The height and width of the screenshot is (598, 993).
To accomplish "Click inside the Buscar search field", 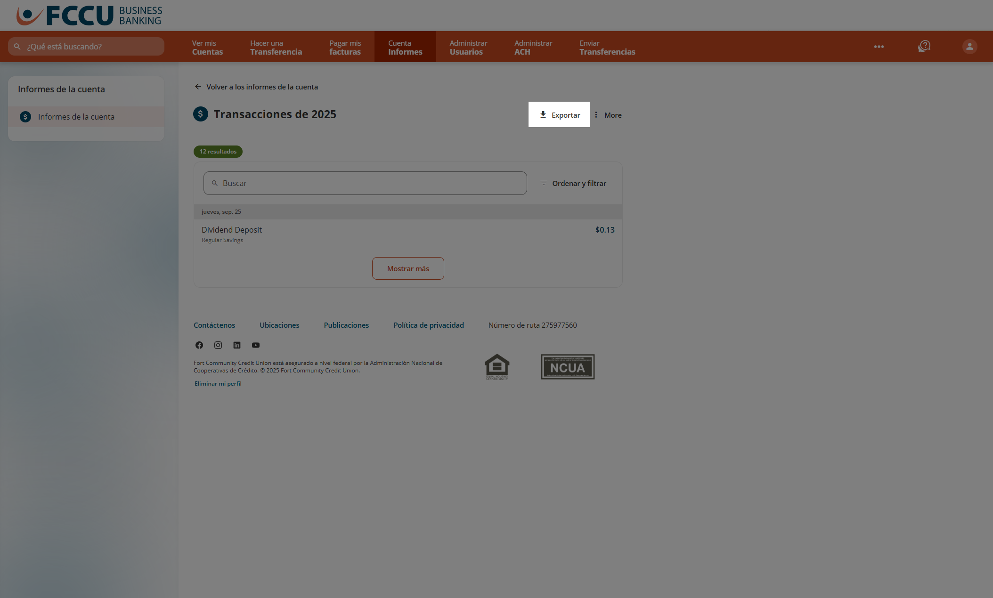I will [365, 183].
